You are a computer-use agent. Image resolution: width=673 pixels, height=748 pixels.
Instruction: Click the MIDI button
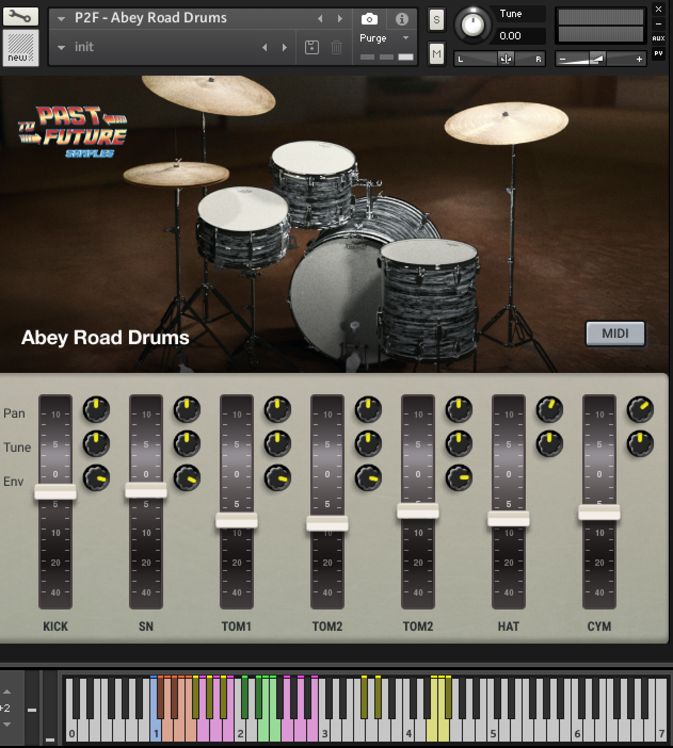(x=615, y=334)
